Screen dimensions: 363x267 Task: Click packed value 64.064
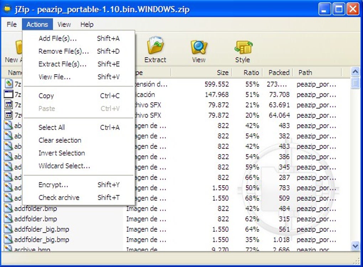pos(279,115)
